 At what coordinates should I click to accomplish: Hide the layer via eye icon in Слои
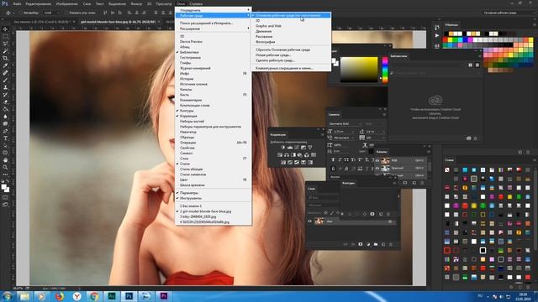[310, 221]
